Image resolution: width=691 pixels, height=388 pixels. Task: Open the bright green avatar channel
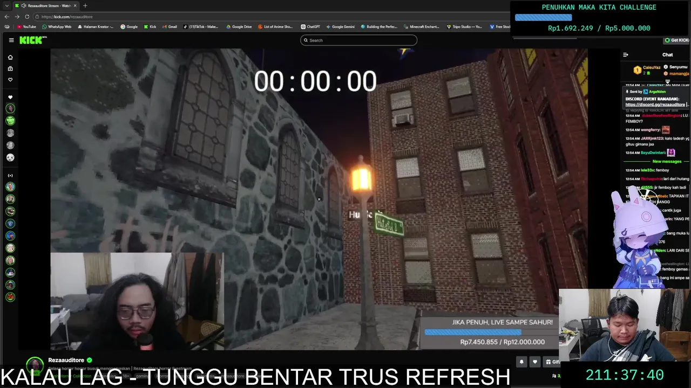(x=10, y=121)
